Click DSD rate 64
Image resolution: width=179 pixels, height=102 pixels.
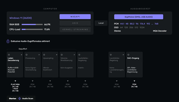click(121, 27)
